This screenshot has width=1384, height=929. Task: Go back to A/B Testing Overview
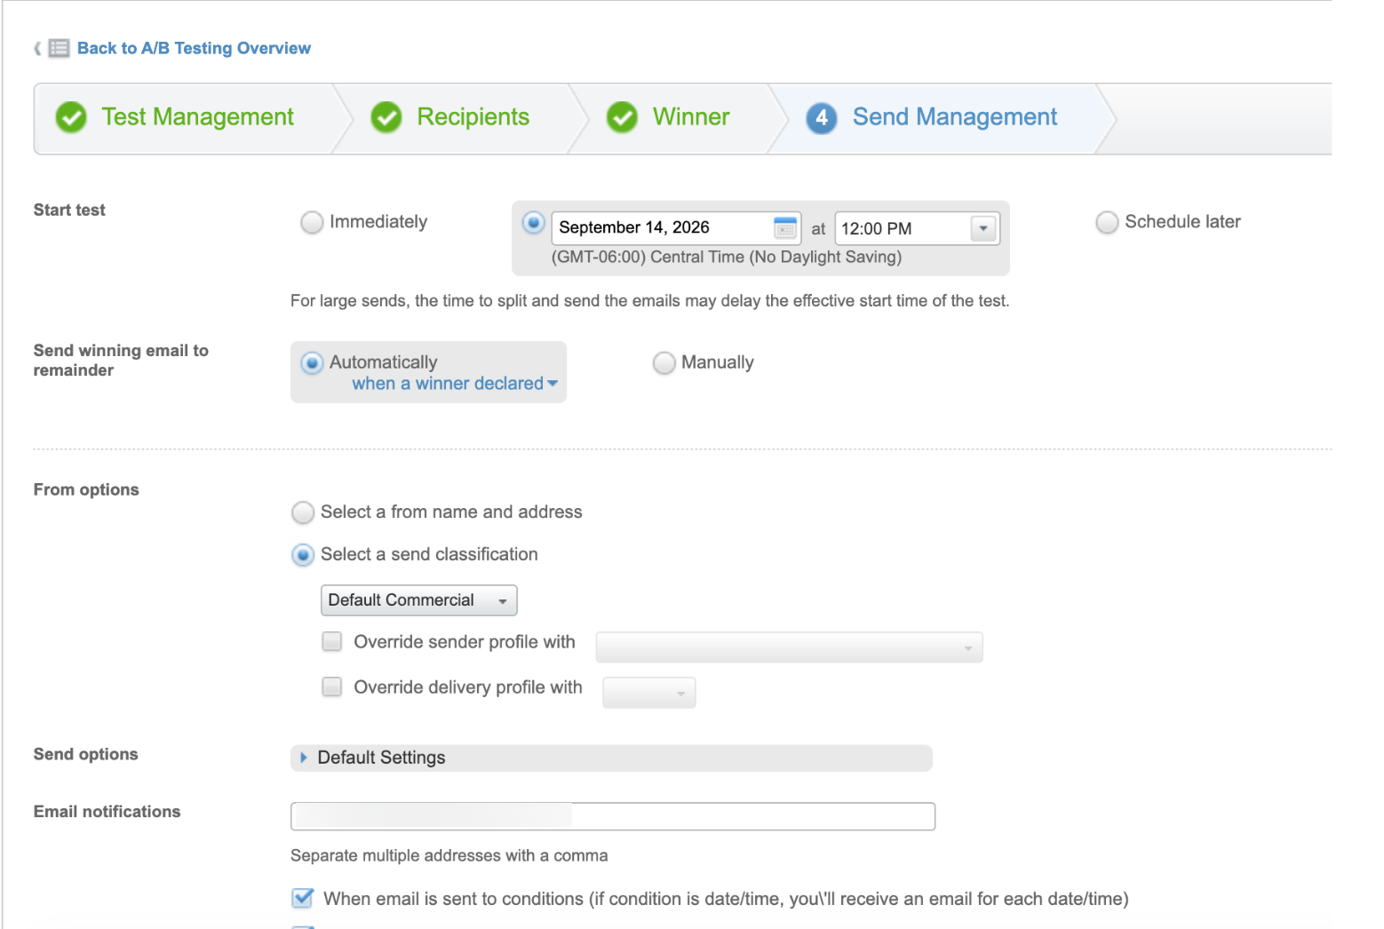194,48
